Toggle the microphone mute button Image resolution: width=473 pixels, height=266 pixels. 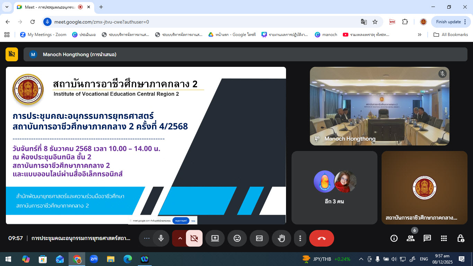pyautogui.click(x=161, y=238)
